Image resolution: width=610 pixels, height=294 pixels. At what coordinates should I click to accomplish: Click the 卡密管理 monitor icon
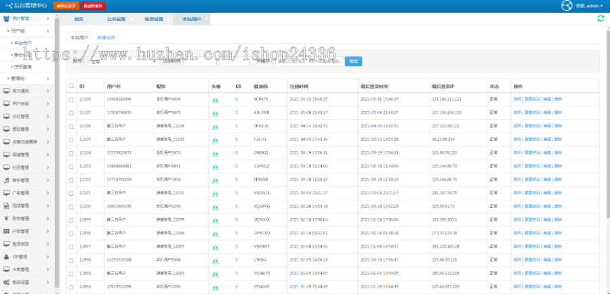6,270
